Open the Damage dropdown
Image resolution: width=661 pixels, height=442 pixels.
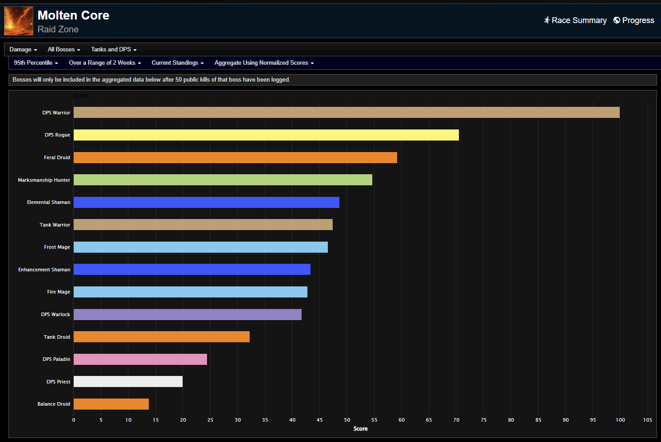click(x=23, y=49)
